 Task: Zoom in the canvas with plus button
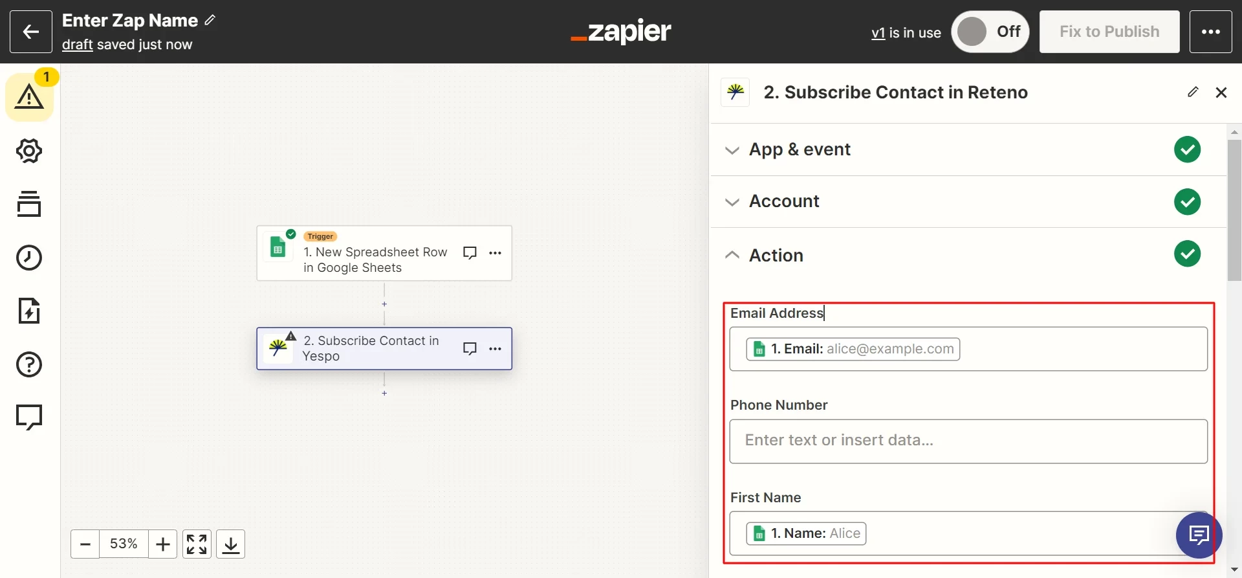[163, 544]
